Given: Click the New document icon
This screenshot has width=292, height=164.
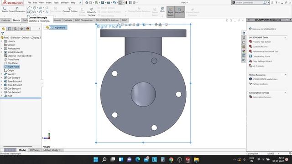Looking at the screenshot, I should 91,3.
